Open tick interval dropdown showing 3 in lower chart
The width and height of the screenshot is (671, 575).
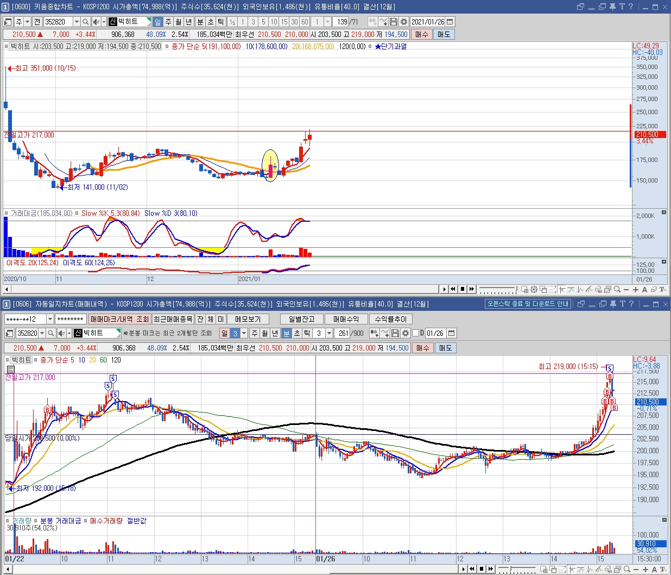pyautogui.click(x=329, y=333)
